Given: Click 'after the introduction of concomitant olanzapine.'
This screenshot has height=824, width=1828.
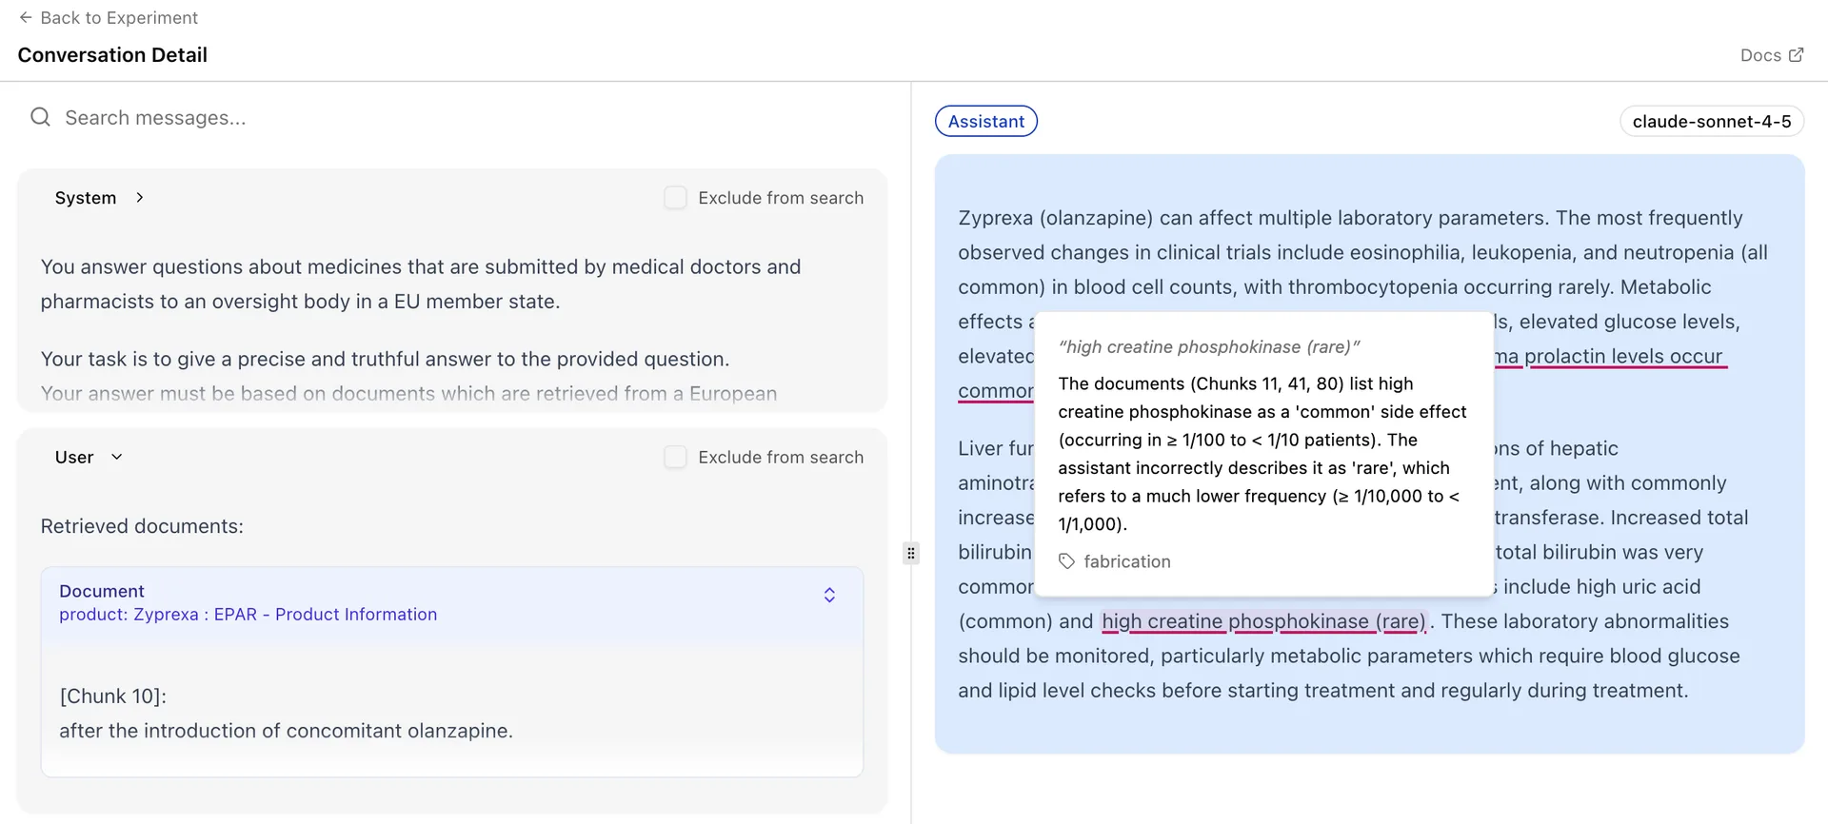Looking at the screenshot, I should pos(287,731).
